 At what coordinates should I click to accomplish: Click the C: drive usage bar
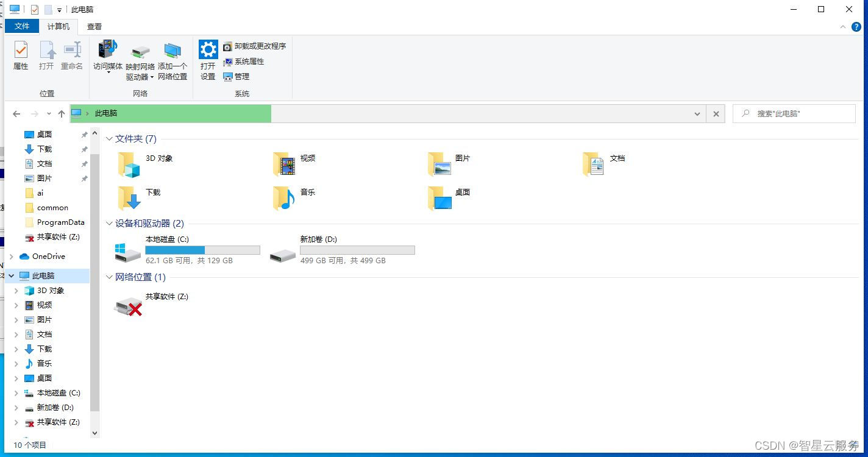tap(202, 250)
